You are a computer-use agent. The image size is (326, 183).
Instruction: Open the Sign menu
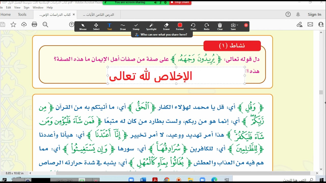coord(26,8)
